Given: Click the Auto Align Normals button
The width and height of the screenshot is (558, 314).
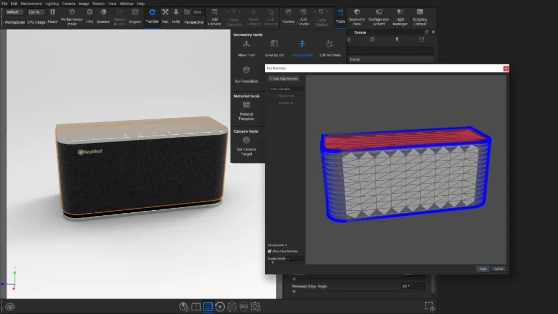Looking at the screenshot, I should (x=284, y=78).
